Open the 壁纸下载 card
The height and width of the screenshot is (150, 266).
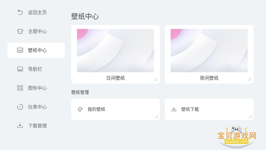[x=209, y=109]
